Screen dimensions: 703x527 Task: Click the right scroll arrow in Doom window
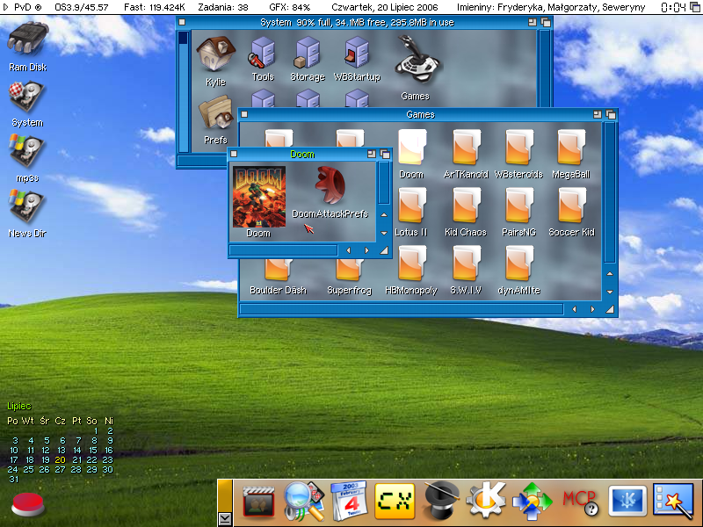coord(366,250)
